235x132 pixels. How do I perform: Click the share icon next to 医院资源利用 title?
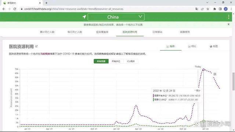click(36, 47)
